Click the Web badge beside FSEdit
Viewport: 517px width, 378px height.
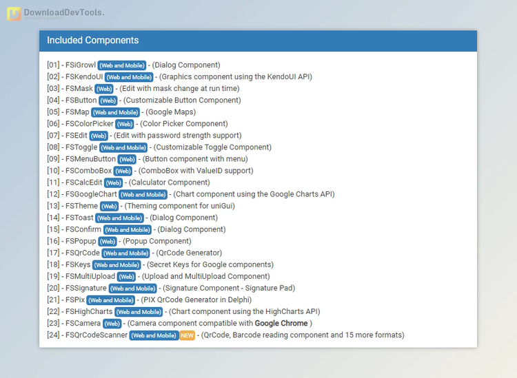[99, 136]
